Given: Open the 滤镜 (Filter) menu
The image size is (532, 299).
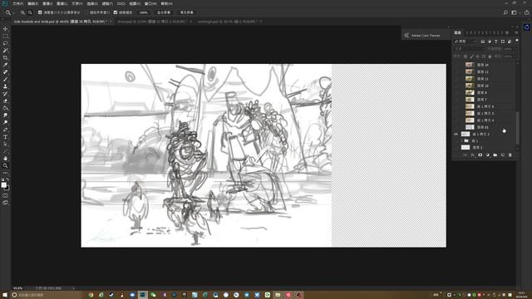Looking at the screenshot, I should (x=107, y=3).
